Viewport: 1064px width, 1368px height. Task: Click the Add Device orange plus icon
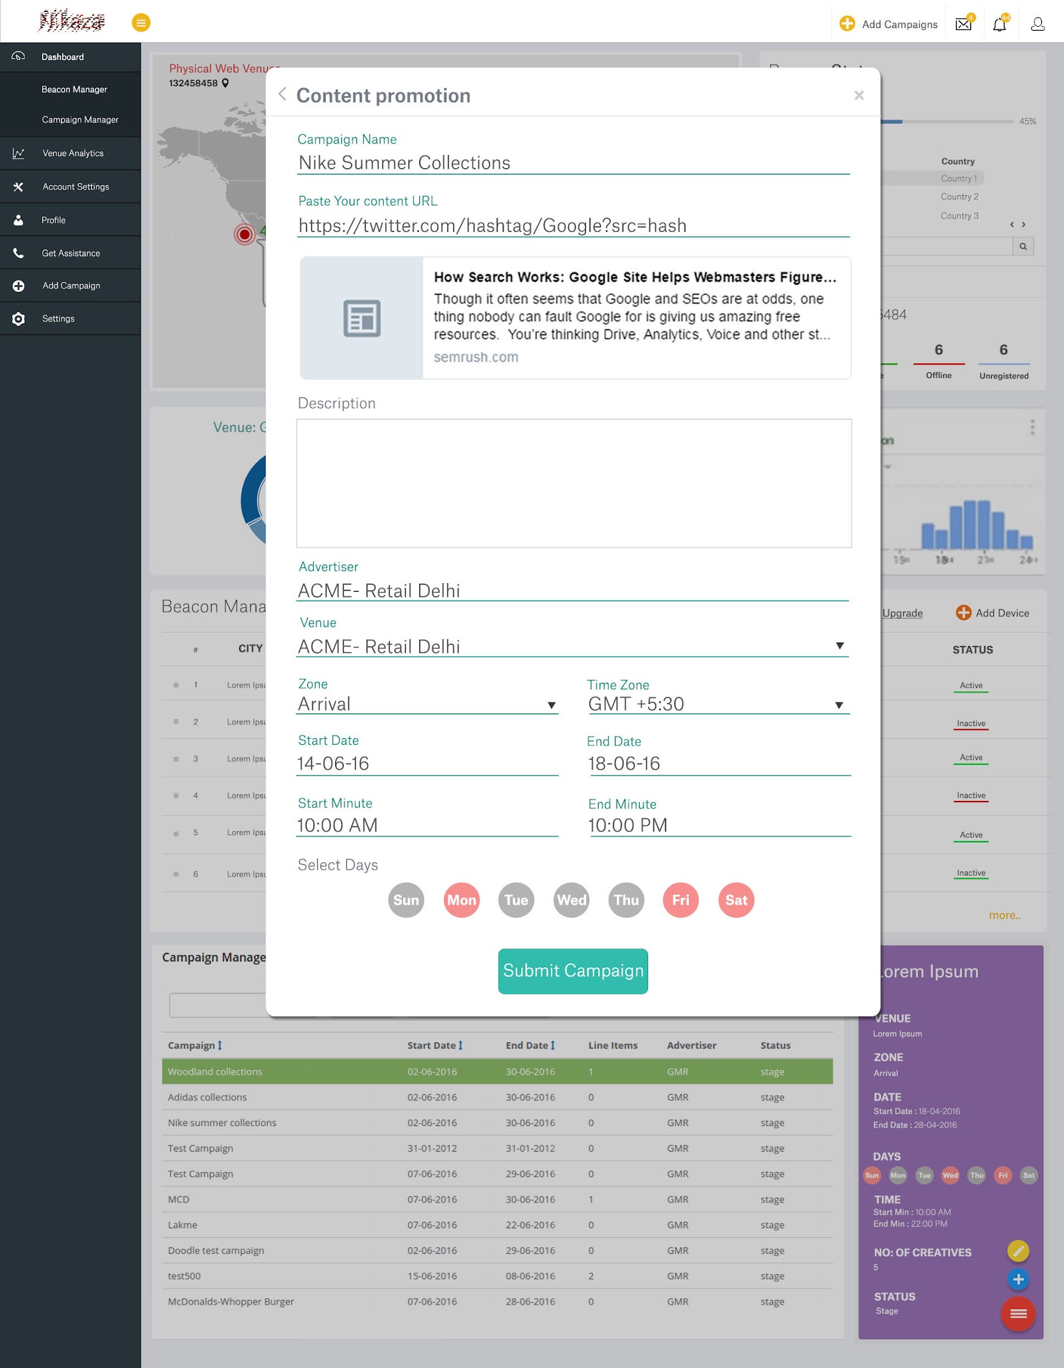[x=963, y=613]
